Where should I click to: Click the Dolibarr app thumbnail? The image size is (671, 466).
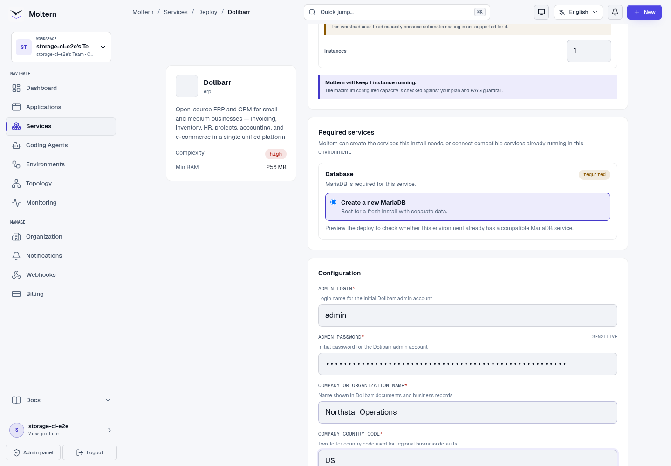[x=187, y=86]
